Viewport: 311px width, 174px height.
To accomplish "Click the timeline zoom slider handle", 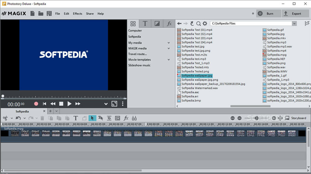I will pyautogui.click(x=256, y=118).
